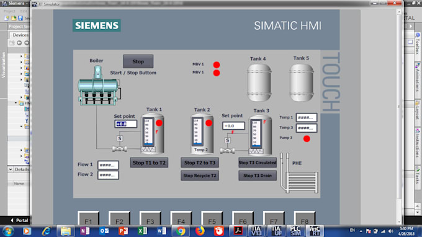422x237 pixels.
Task: Open PowerPoint from the taskbar
Action: (123, 231)
